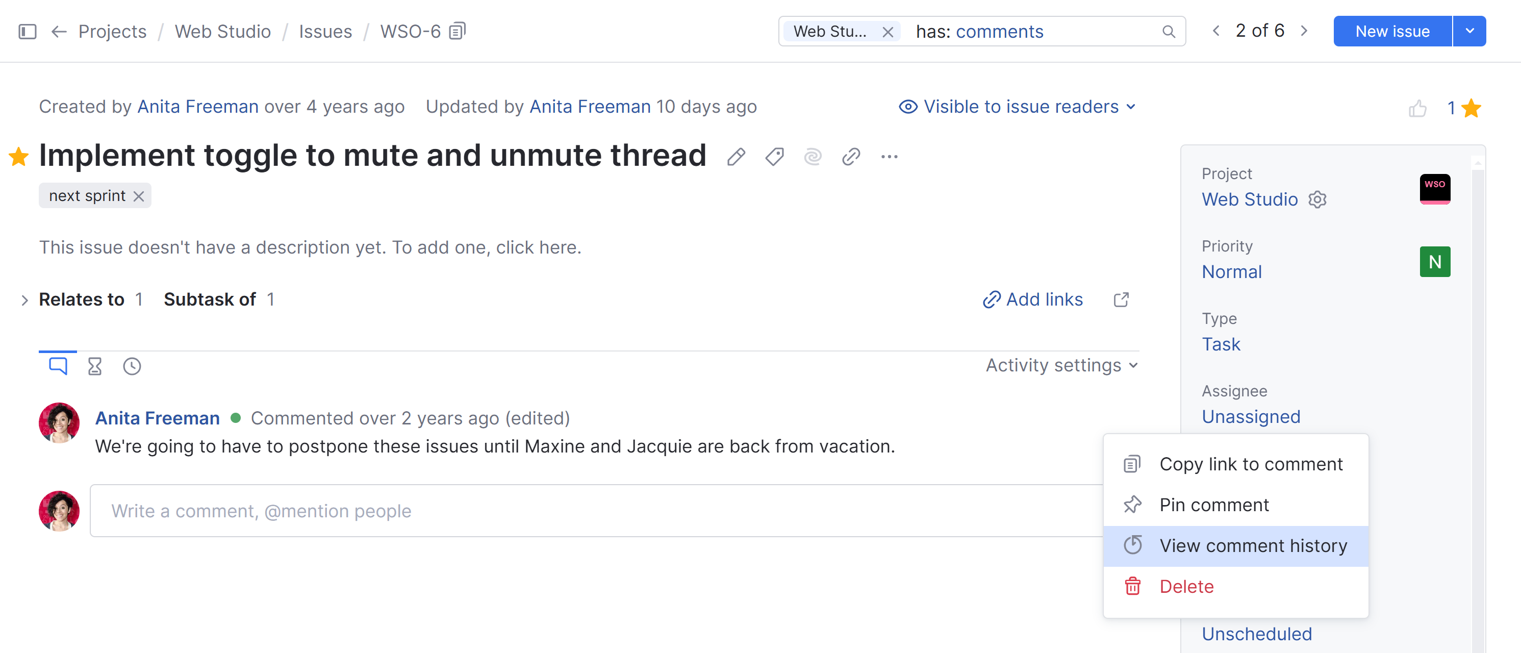Open the add tag icon
1521x653 pixels.
tap(774, 157)
